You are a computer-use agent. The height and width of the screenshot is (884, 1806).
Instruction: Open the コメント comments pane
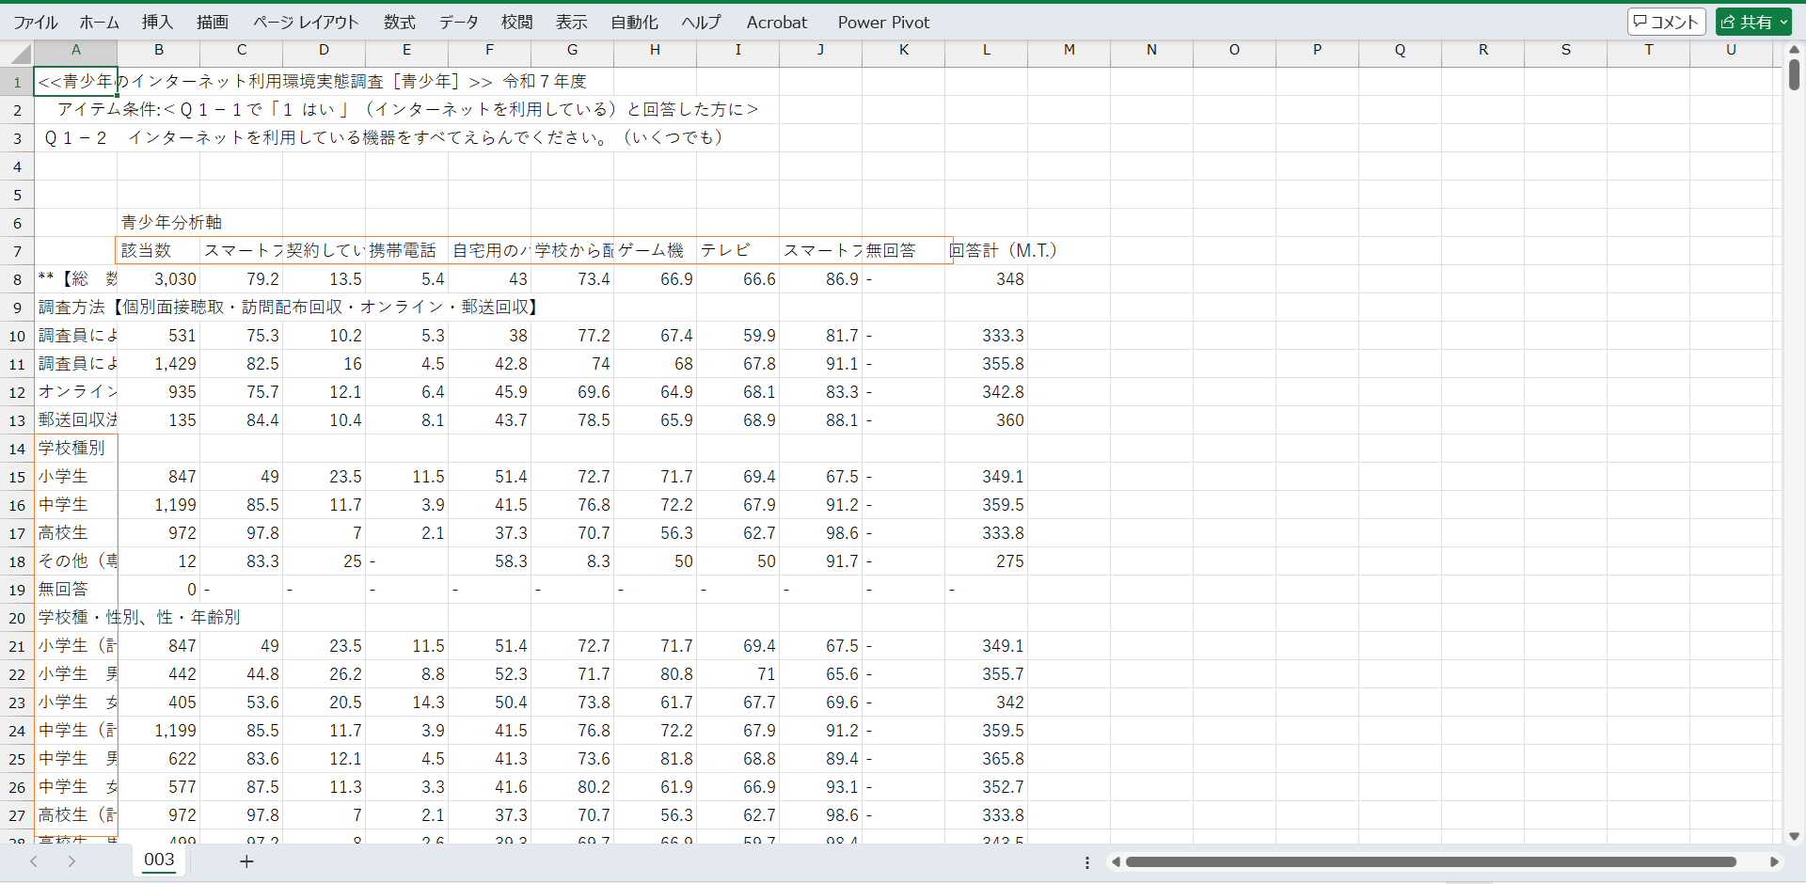pos(1667,22)
